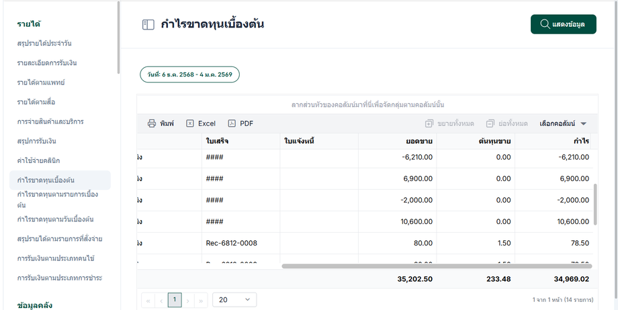Click page number 1 button
Image resolution: width=618 pixels, height=310 pixels.
coord(175,300)
